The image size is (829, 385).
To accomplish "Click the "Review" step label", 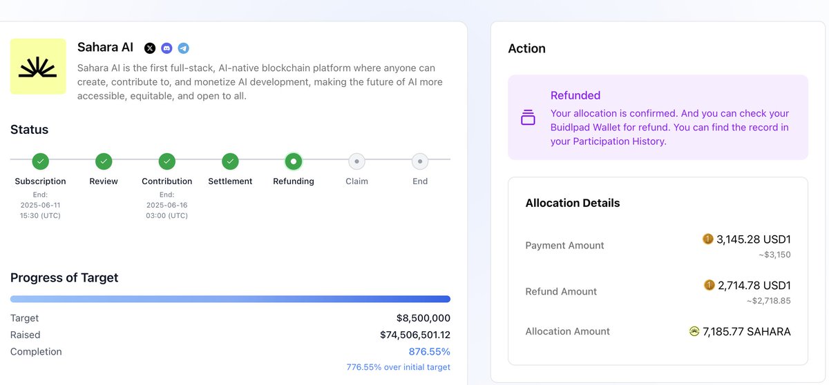I will coord(104,181).
